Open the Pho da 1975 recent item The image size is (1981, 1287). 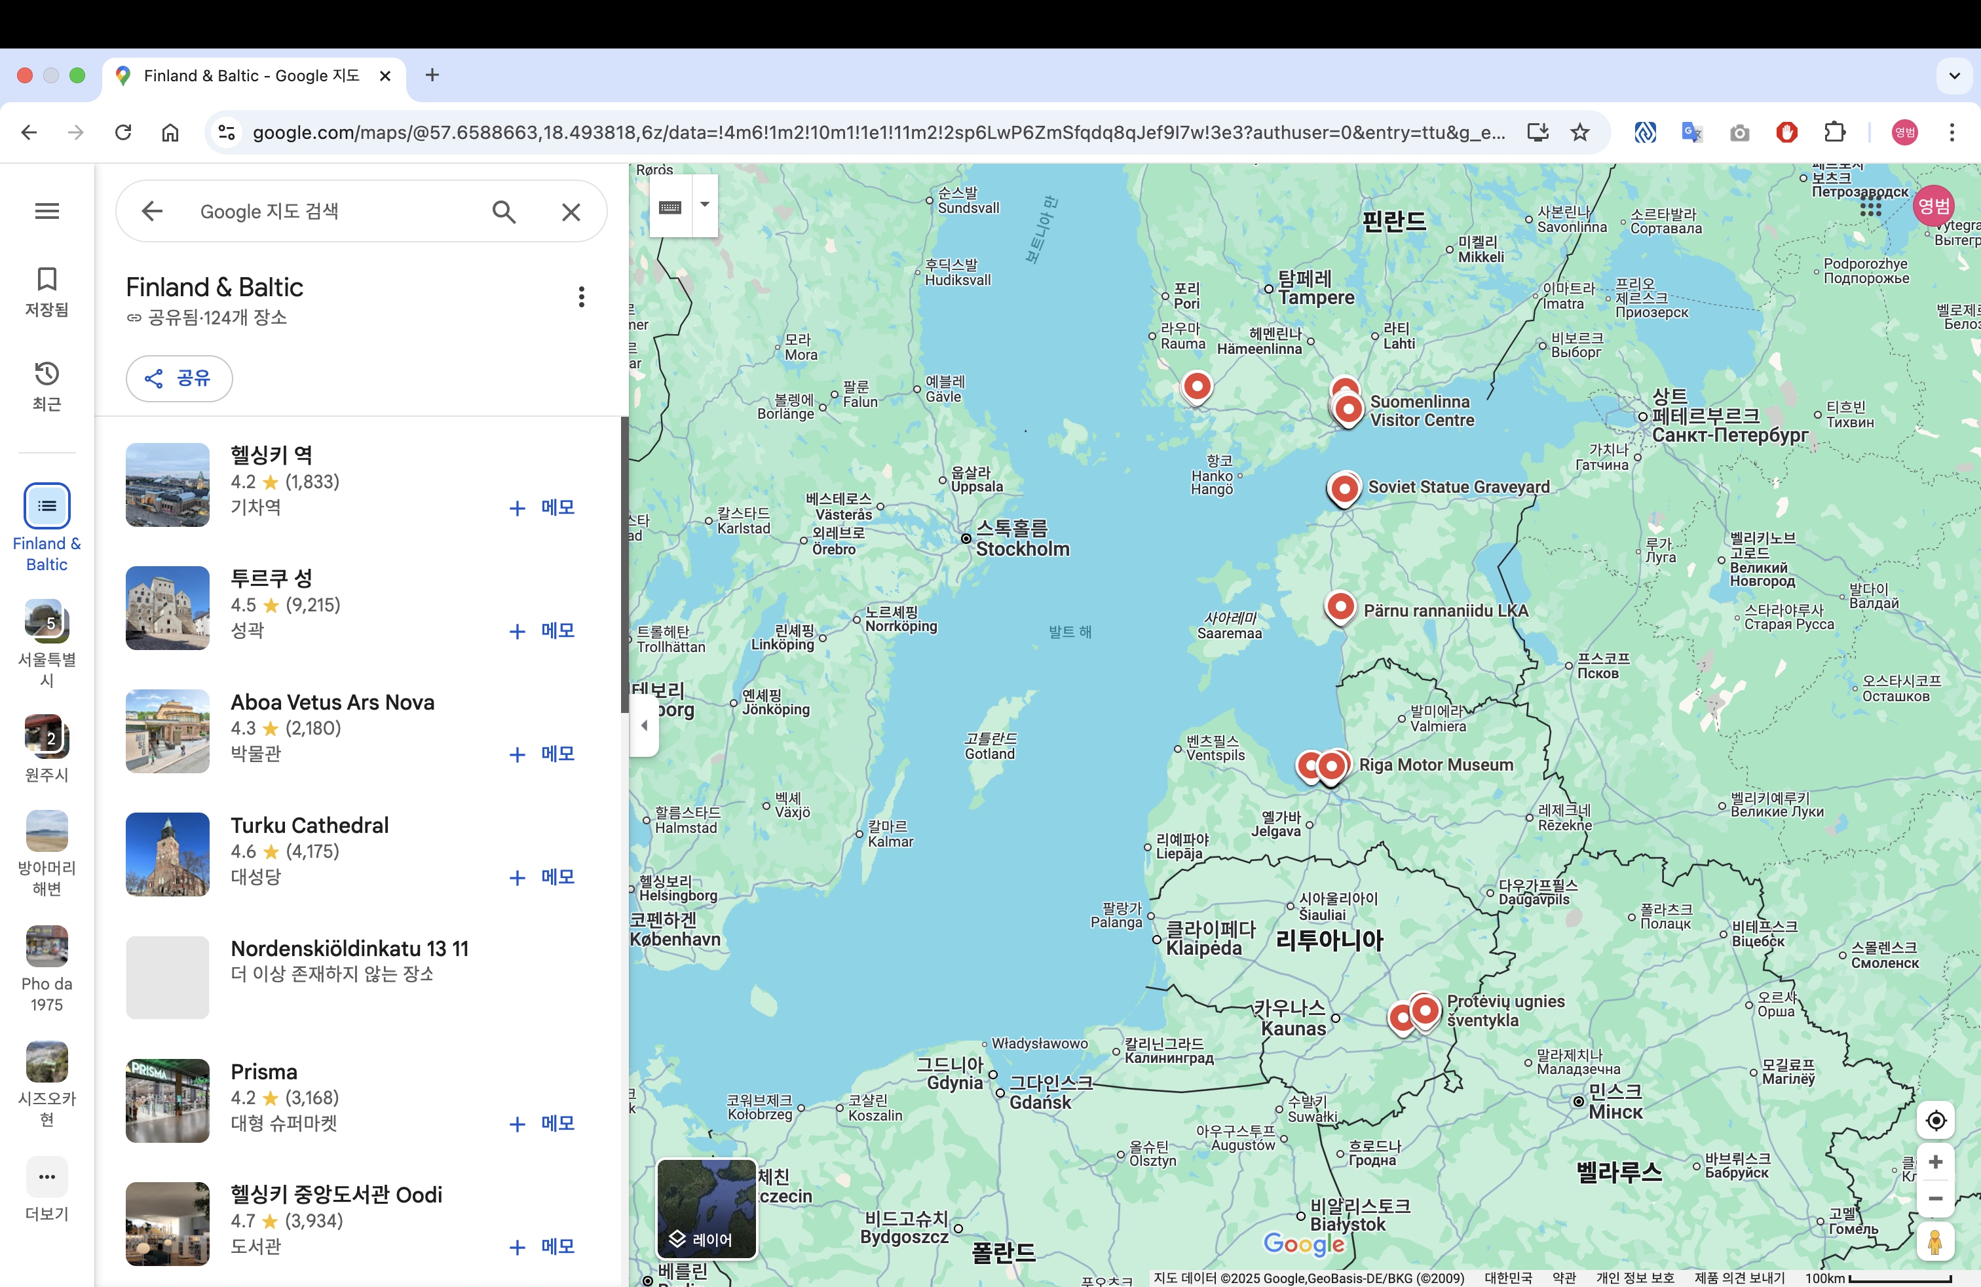pyautogui.click(x=47, y=969)
